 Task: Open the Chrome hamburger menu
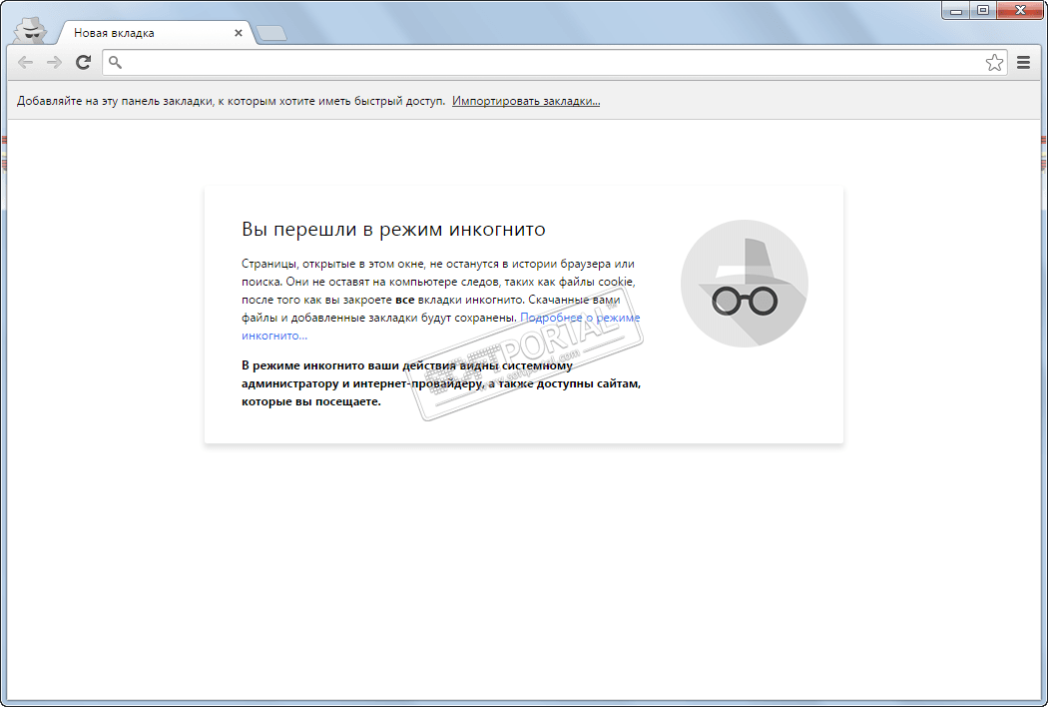(x=1023, y=62)
